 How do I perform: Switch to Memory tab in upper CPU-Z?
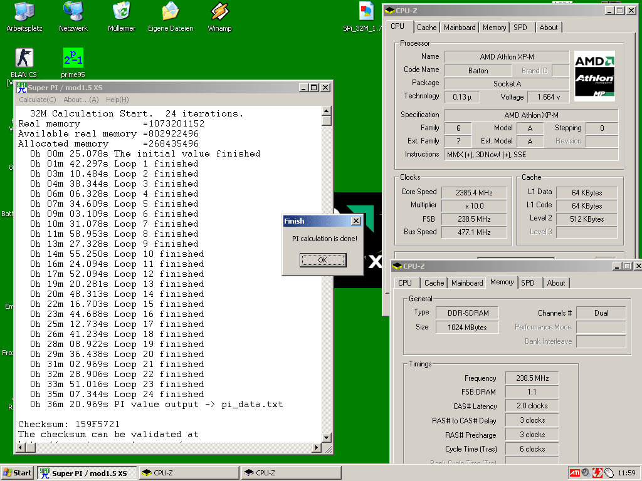(x=494, y=28)
